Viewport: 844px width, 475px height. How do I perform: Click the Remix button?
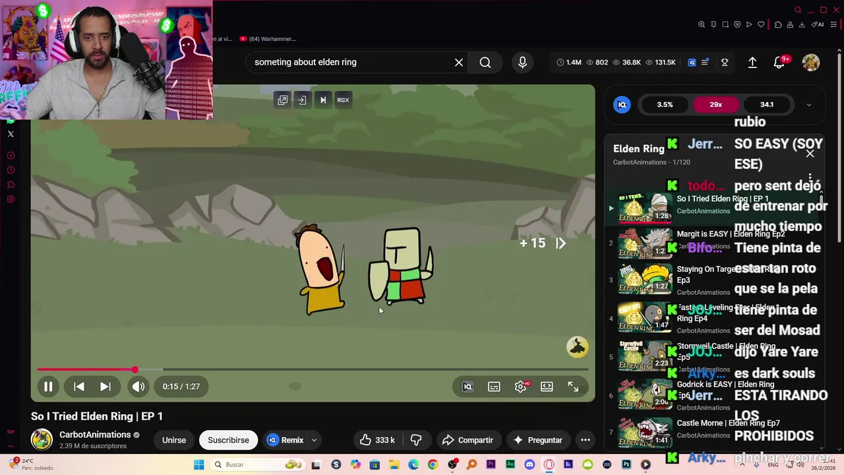tap(285, 440)
